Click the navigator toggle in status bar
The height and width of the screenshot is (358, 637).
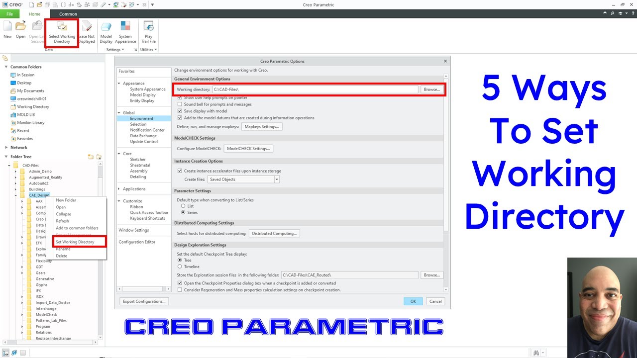(x=5, y=353)
